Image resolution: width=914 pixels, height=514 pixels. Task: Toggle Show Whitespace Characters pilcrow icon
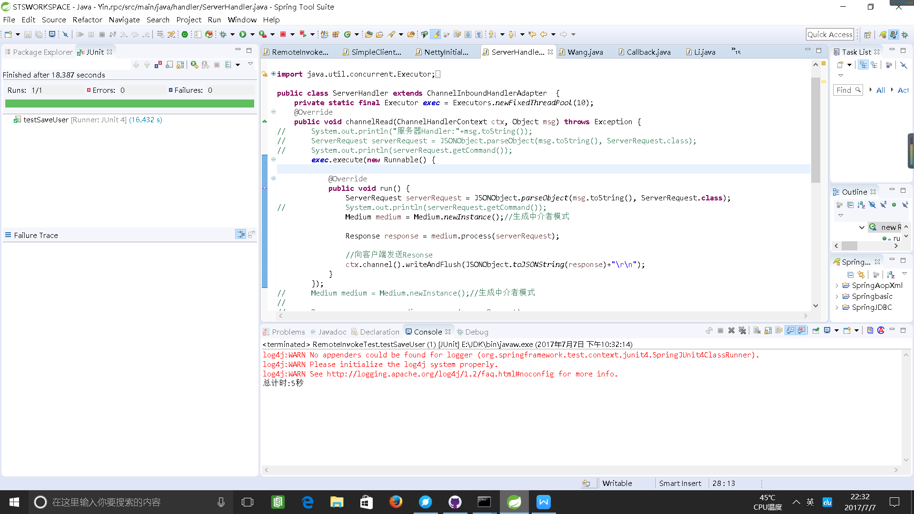pos(479,34)
